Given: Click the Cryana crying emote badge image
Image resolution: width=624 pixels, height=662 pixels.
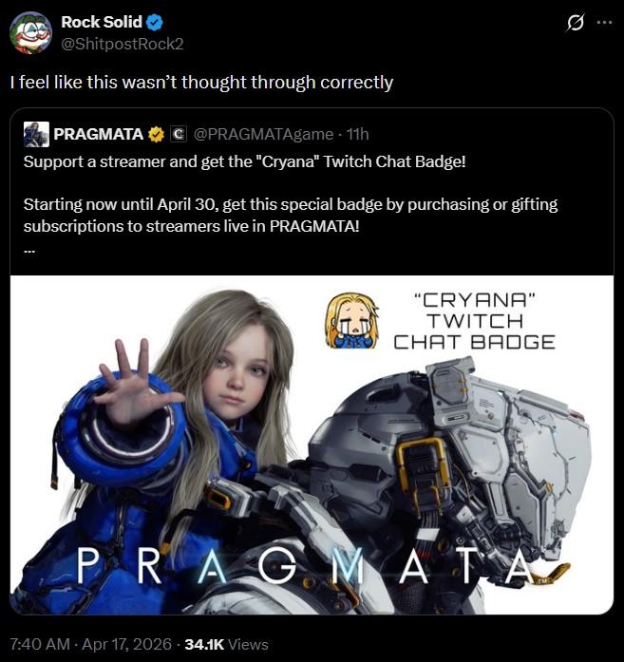Looking at the screenshot, I should click(351, 321).
